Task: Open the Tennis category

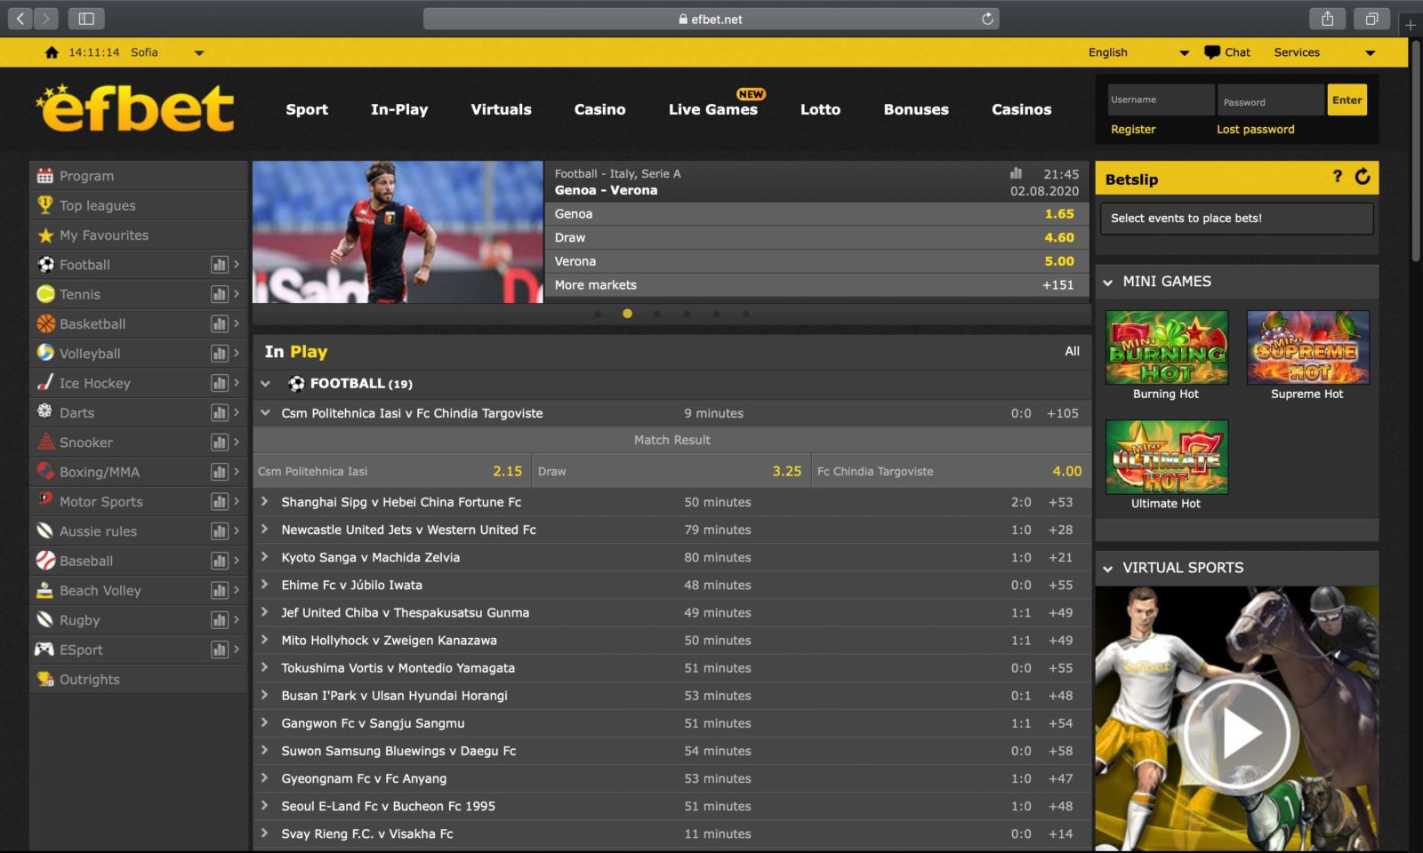Action: [80, 293]
